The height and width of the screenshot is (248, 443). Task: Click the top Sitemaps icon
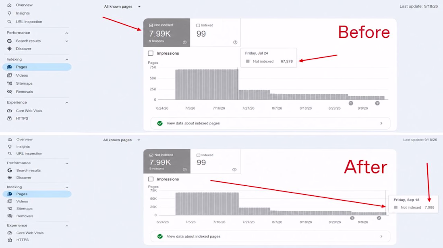[10, 83]
